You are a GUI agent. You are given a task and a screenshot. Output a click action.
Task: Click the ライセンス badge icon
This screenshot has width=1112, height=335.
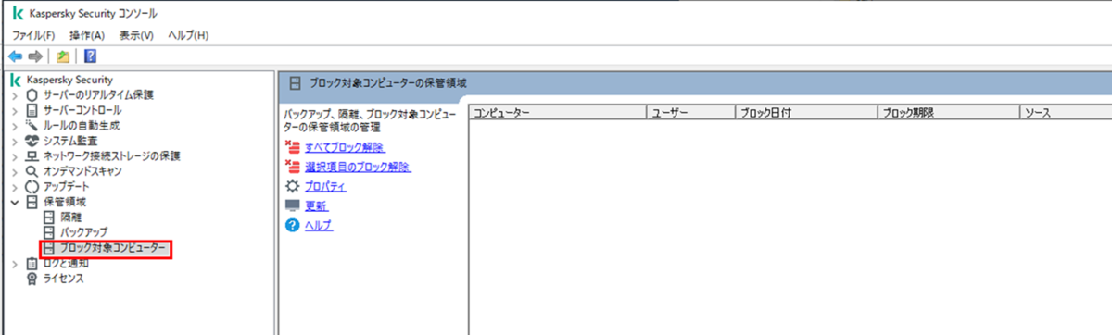32,278
